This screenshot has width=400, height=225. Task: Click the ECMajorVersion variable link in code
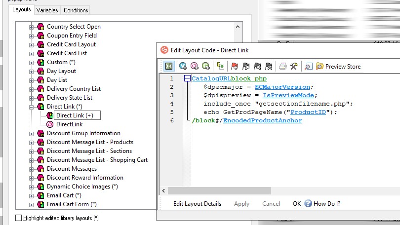[283, 87]
